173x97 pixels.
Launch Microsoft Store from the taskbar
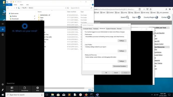tap(58, 95)
